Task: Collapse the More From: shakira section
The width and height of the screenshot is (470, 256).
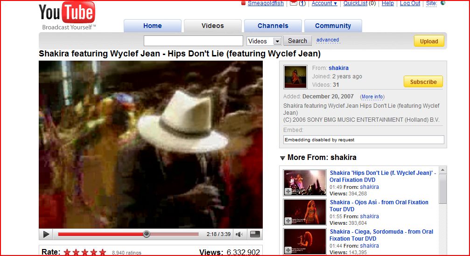Action: tap(282, 158)
